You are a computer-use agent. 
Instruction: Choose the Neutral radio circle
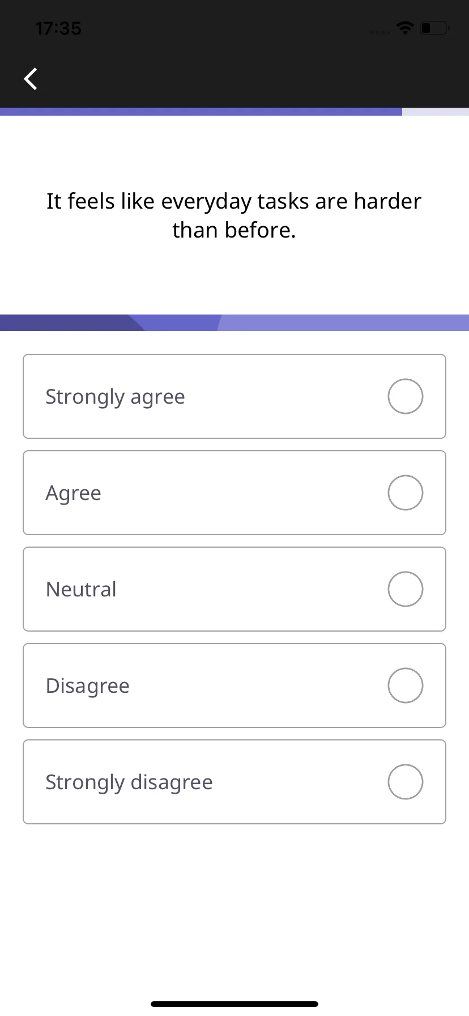[x=406, y=589]
